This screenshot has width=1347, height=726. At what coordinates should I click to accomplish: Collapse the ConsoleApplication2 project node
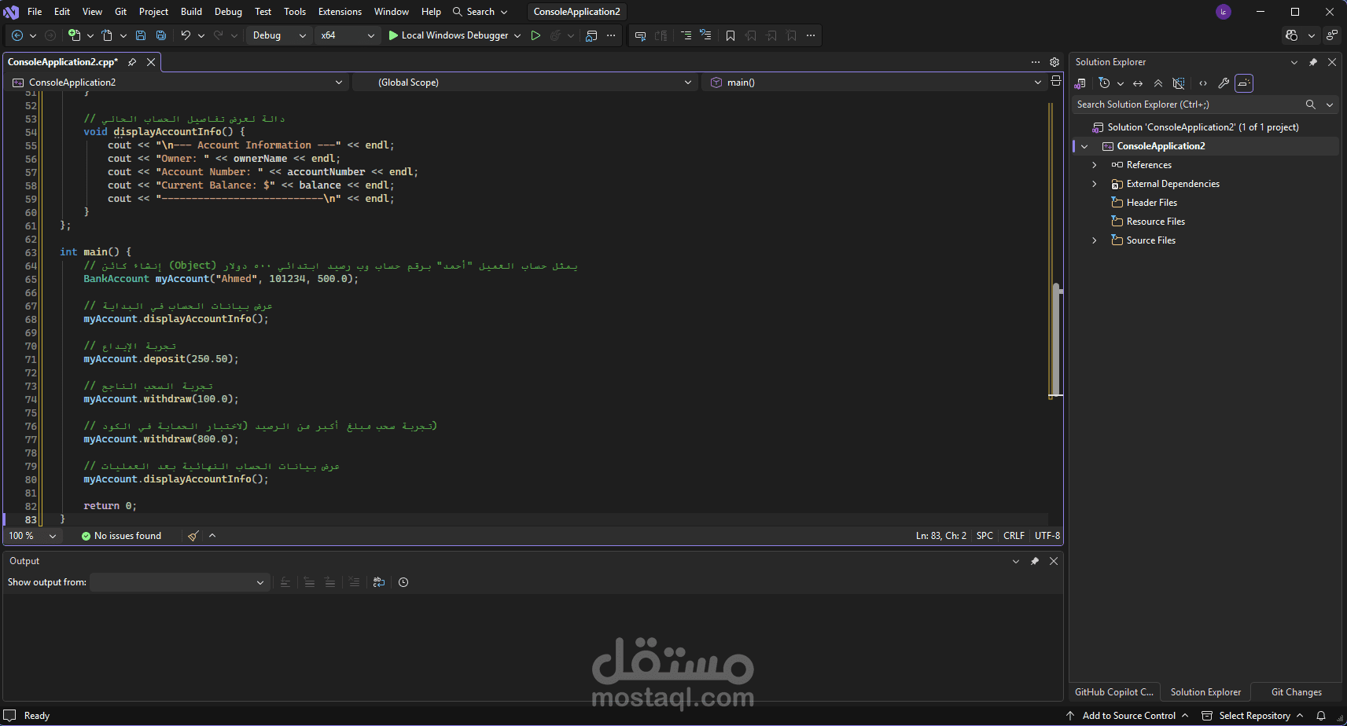(x=1084, y=146)
